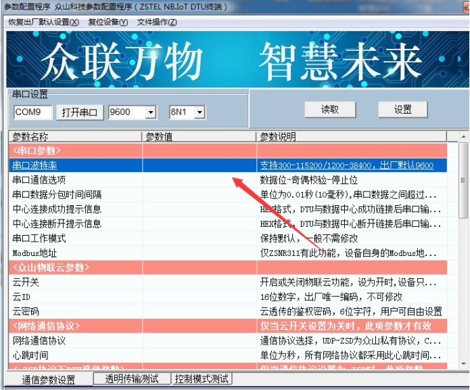The width and height of the screenshot is (470, 390).
Task: Select the 串口数据分包时间间隔 row
Action: (228, 194)
